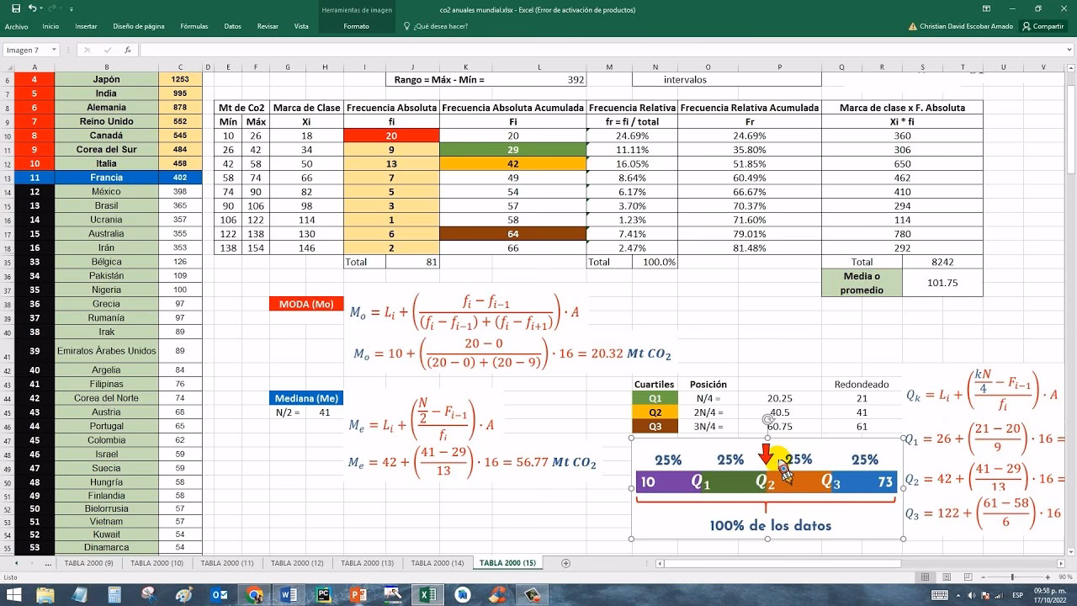This screenshot has width=1077, height=606.
Task: Select Normal view icon in status bar
Action: 925,577
